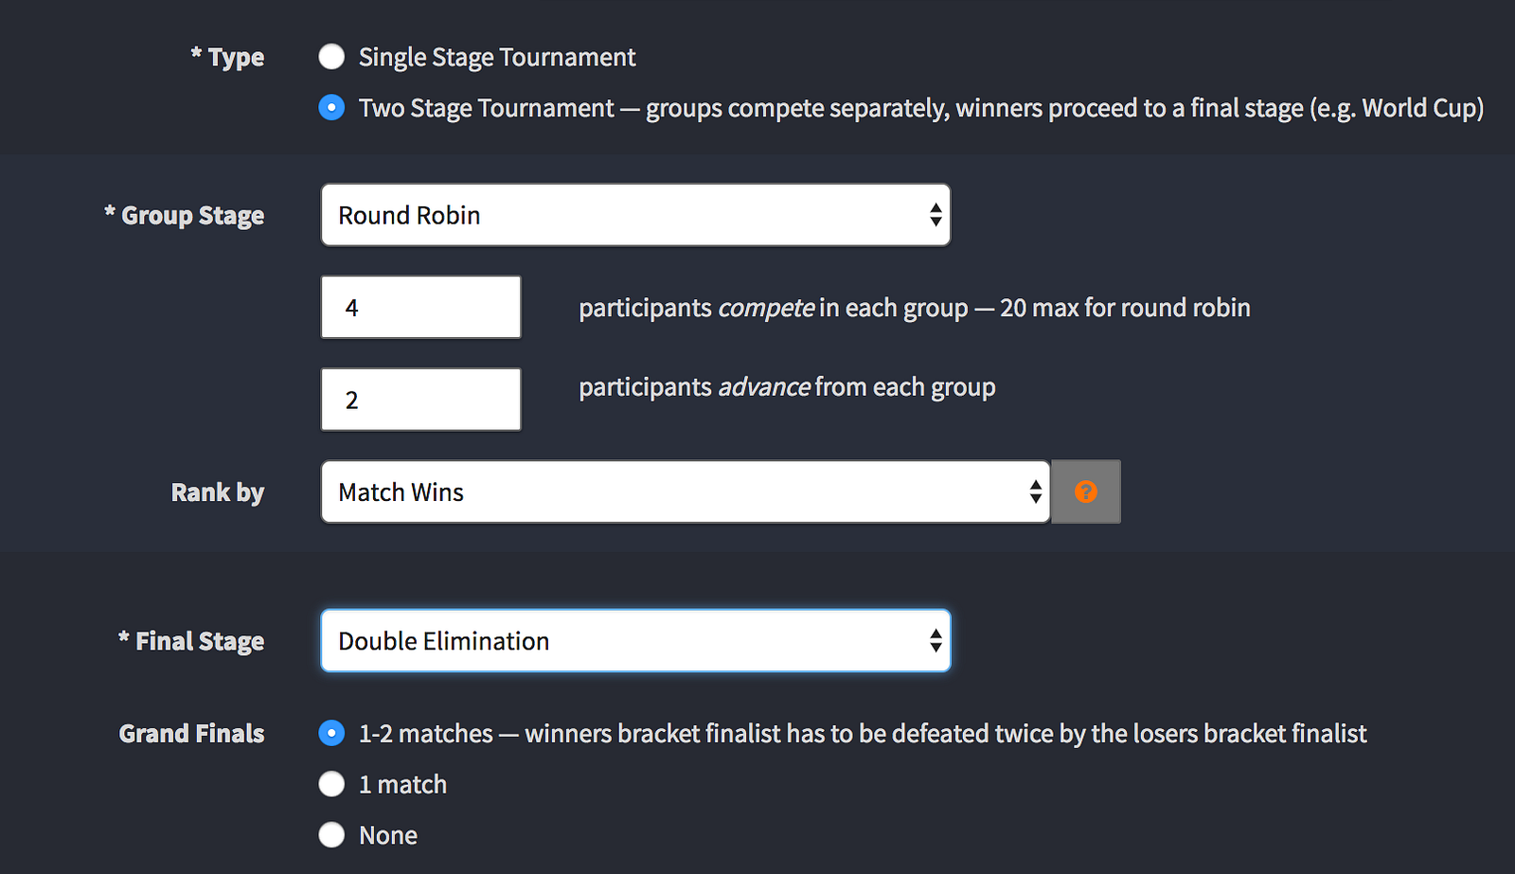Image resolution: width=1515 pixels, height=874 pixels.
Task: Click the up-down arrows on Final Stage select
Action: pos(936,641)
